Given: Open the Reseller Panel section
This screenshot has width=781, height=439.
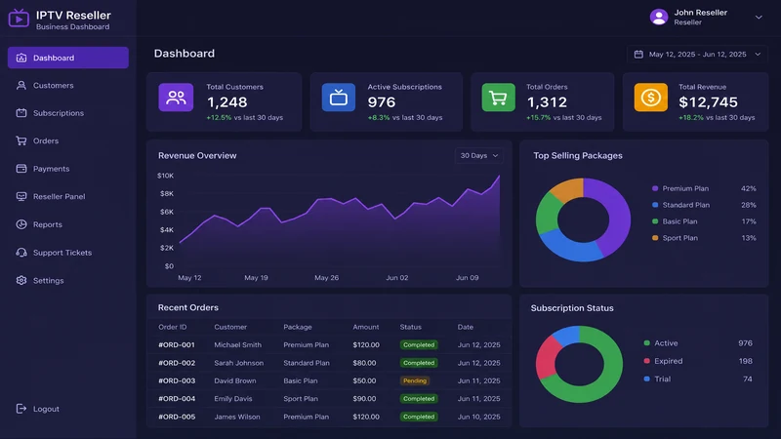Looking at the screenshot, I should coord(67,197).
